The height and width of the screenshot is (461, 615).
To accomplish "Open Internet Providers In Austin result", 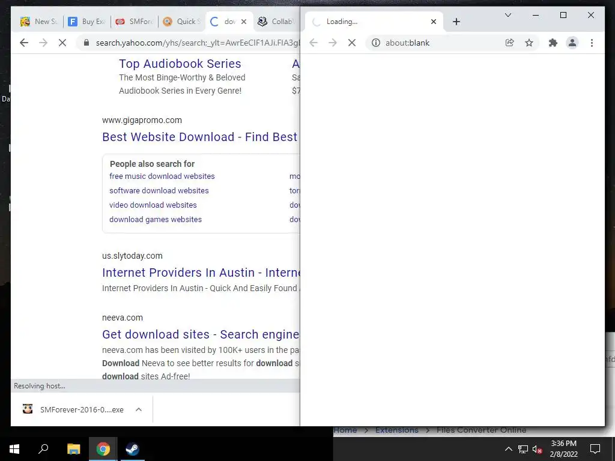I will tap(201, 273).
